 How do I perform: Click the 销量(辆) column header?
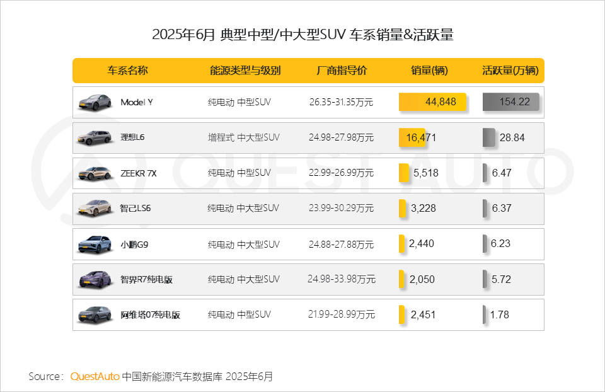coord(429,71)
